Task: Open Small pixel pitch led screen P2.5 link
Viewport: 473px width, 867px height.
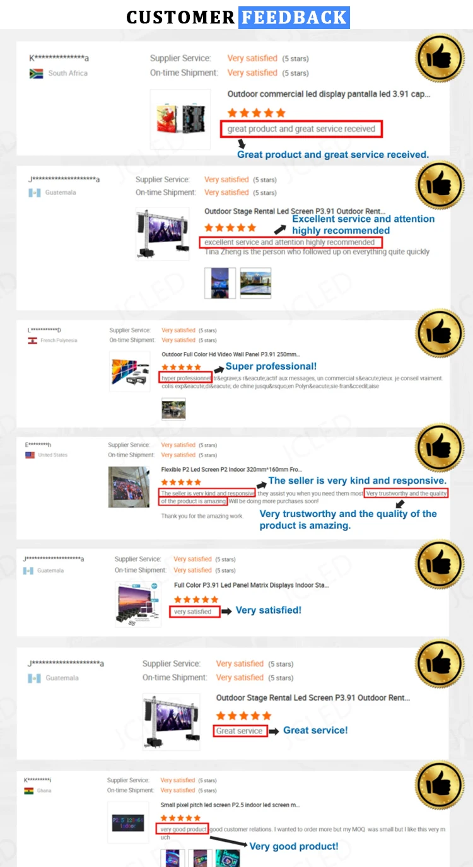Action: pos(230,805)
